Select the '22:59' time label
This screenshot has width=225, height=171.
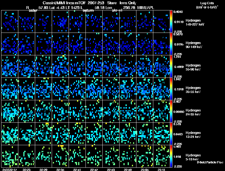[x=128, y=170]
